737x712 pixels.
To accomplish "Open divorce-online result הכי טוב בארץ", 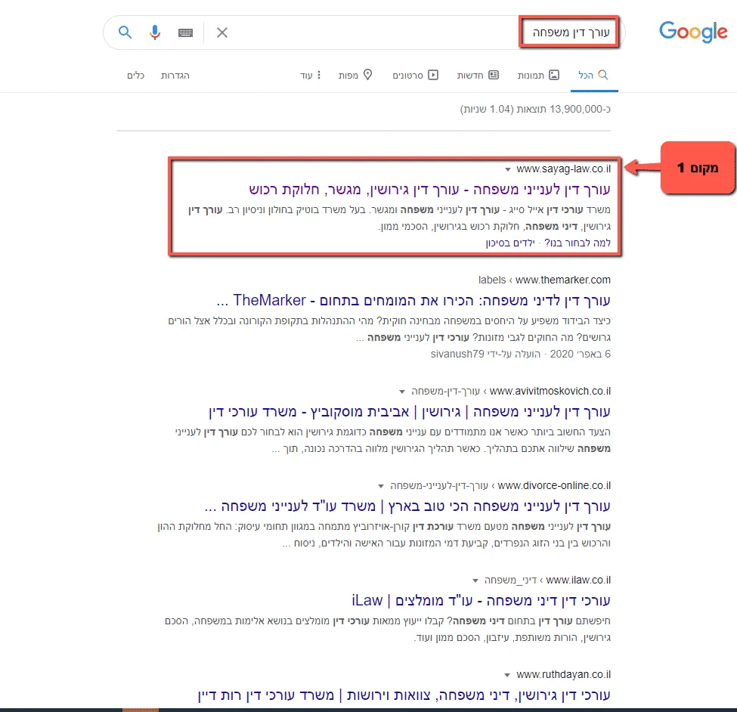I will click(x=407, y=506).
